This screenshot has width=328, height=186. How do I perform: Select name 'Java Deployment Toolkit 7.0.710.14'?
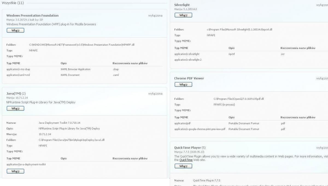(x=59, y=123)
